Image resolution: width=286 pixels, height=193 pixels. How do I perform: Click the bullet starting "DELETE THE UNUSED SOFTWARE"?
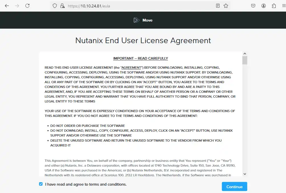point(136,143)
